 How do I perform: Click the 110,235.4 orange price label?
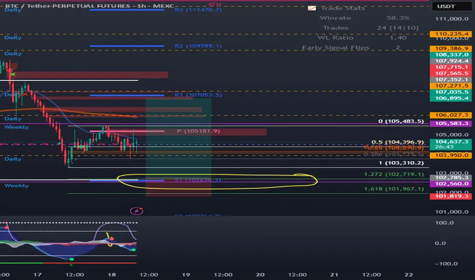tap(451, 34)
